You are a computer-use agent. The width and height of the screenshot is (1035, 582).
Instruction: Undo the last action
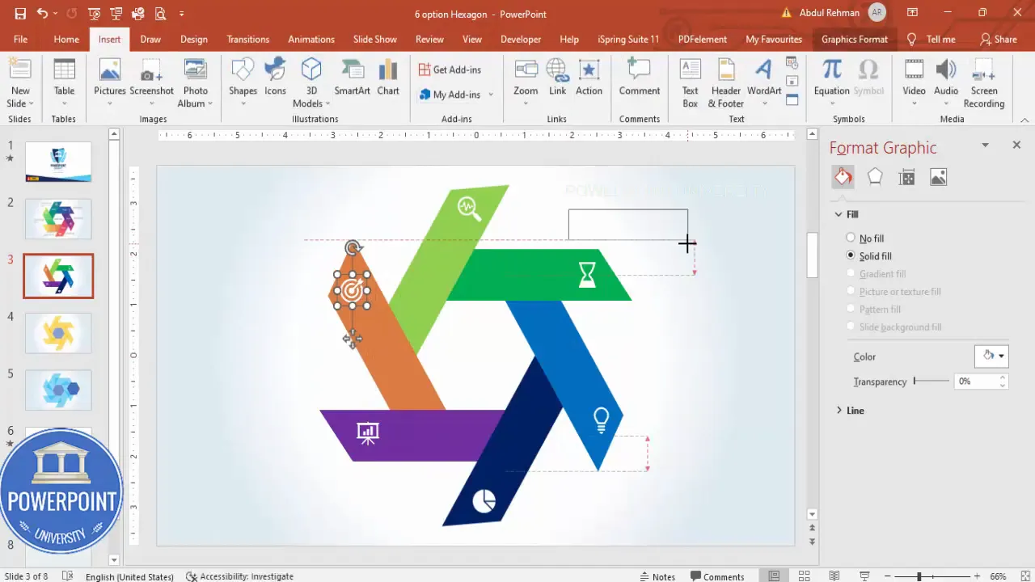[43, 14]
